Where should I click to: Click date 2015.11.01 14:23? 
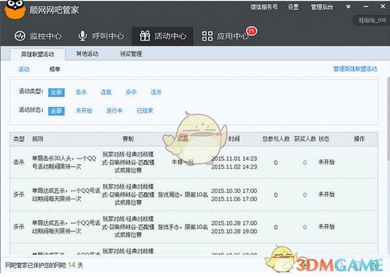tap(234, 158)
